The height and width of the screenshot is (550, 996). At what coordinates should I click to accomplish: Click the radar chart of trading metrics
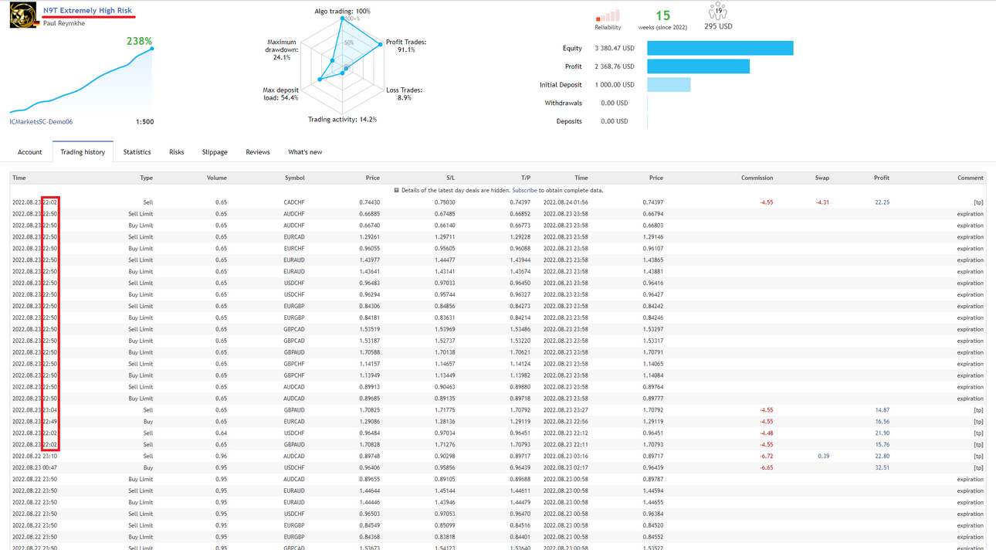point(343,66)
